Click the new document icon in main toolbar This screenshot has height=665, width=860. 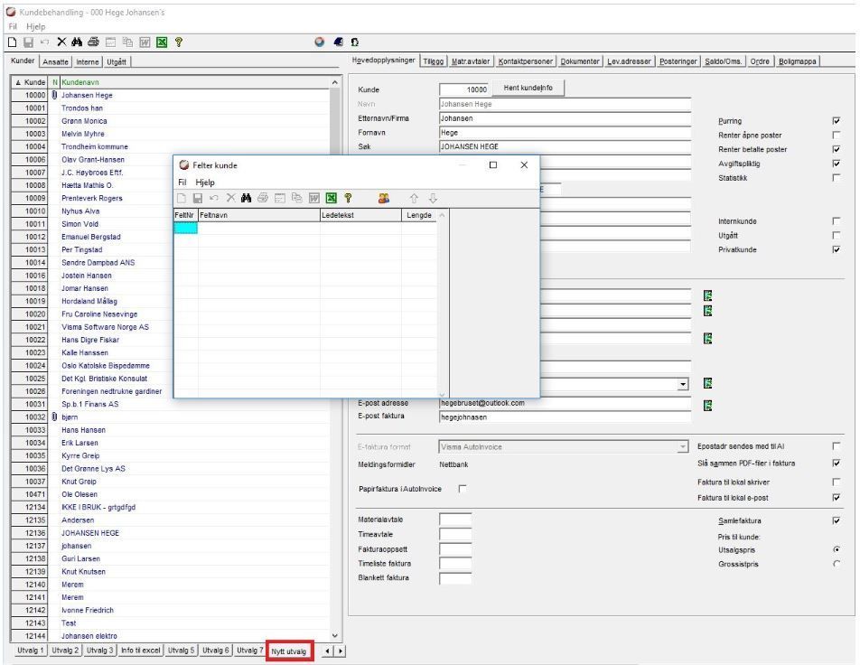[x=12, y=42]
